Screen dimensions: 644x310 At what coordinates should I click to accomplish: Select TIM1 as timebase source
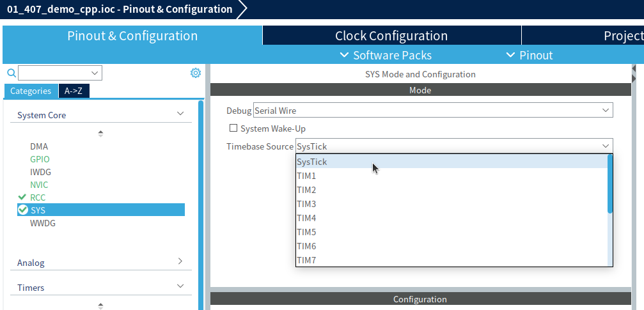(x=306, y=176)
